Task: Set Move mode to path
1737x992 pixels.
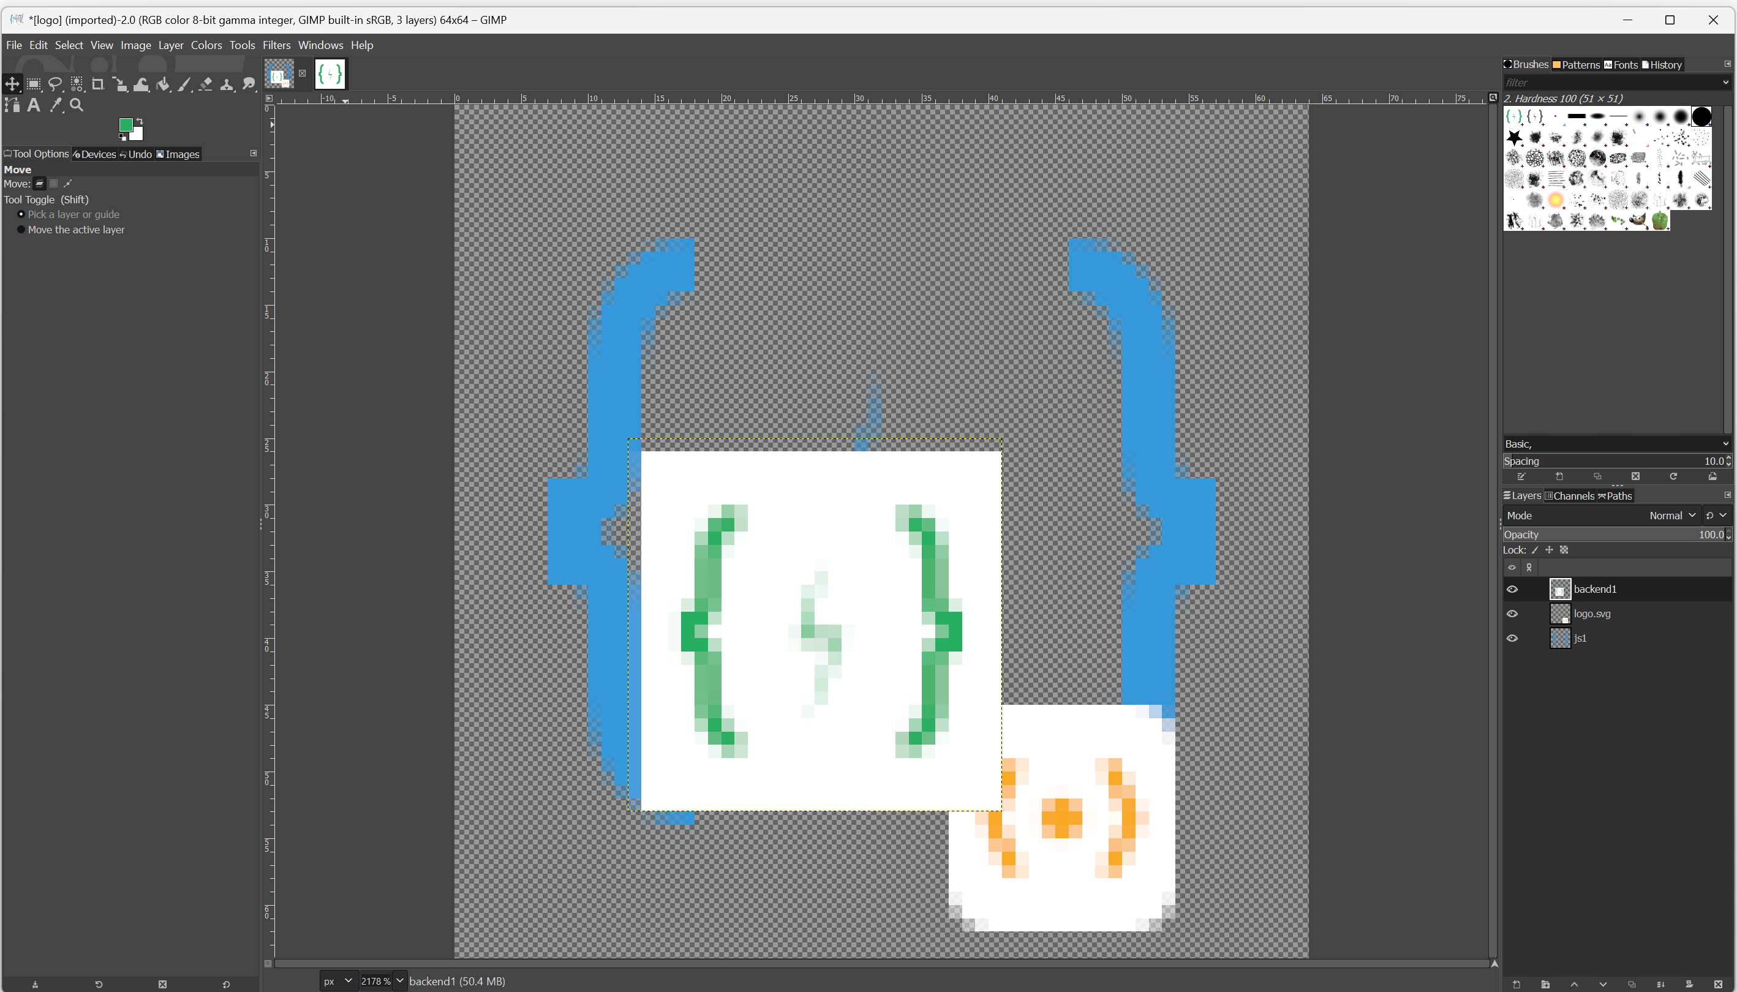Action: click(x=67, y=183)
